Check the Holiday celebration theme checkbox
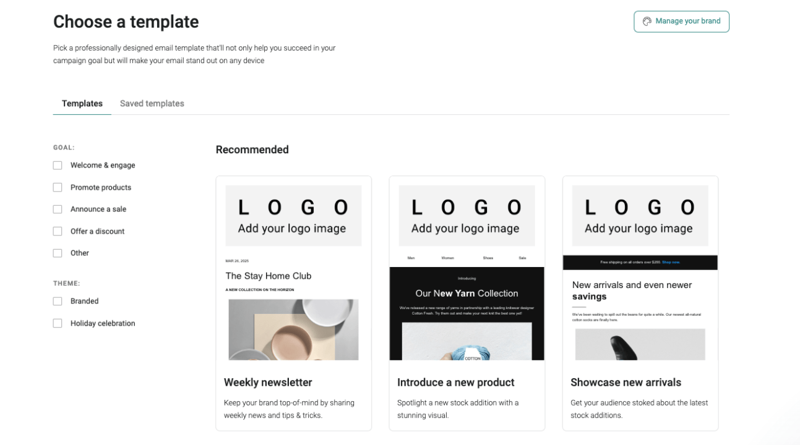 [x=58, y=323]
